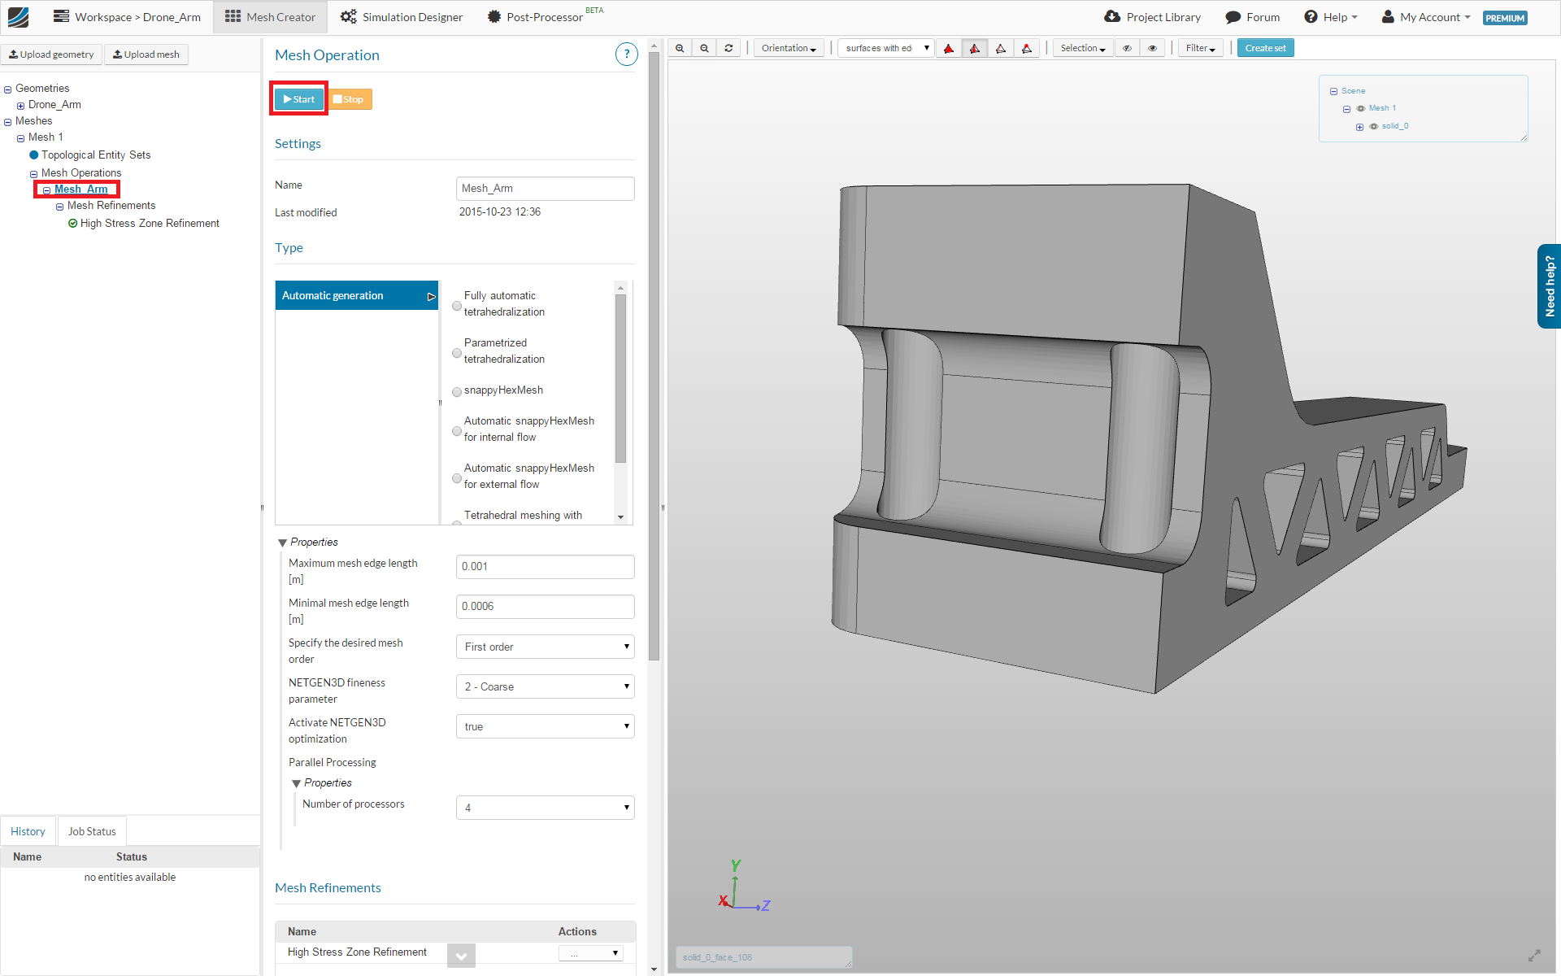Viewport: 1561px width, 976px height.
Task: Select the snappyHexMesh radio button
Action: click(x=457, y=391)
